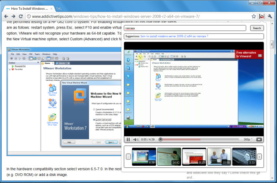Click the page scrollbar handle

pos(272,44)
